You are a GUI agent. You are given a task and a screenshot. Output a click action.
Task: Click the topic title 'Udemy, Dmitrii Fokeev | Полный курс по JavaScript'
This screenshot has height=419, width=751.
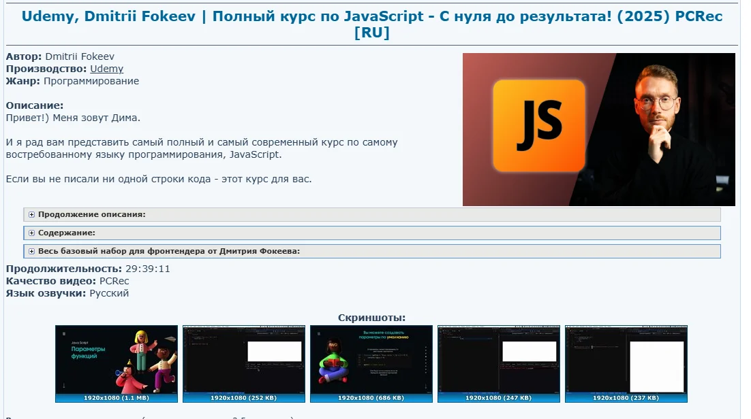pyautogui.click(x=371, y=24)
